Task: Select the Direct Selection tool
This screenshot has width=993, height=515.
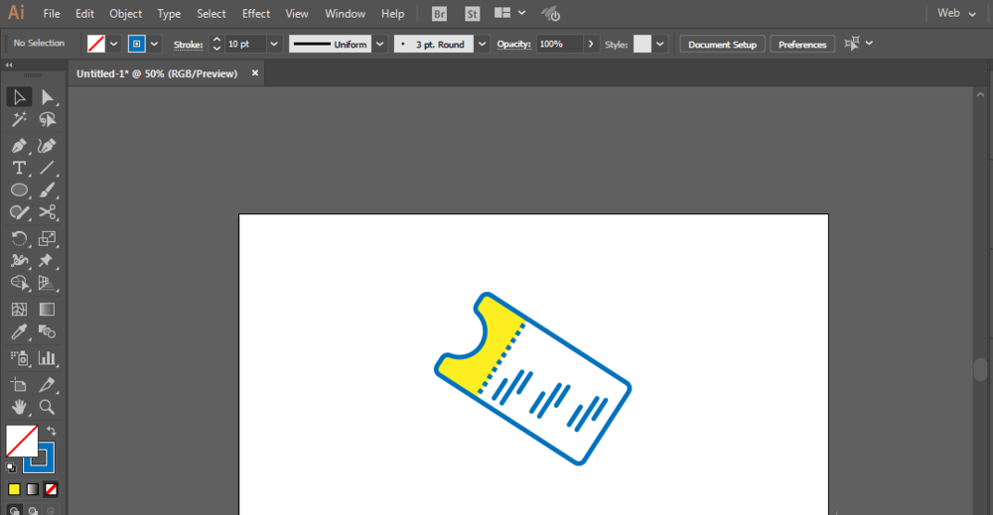Action: coord(47,97)
